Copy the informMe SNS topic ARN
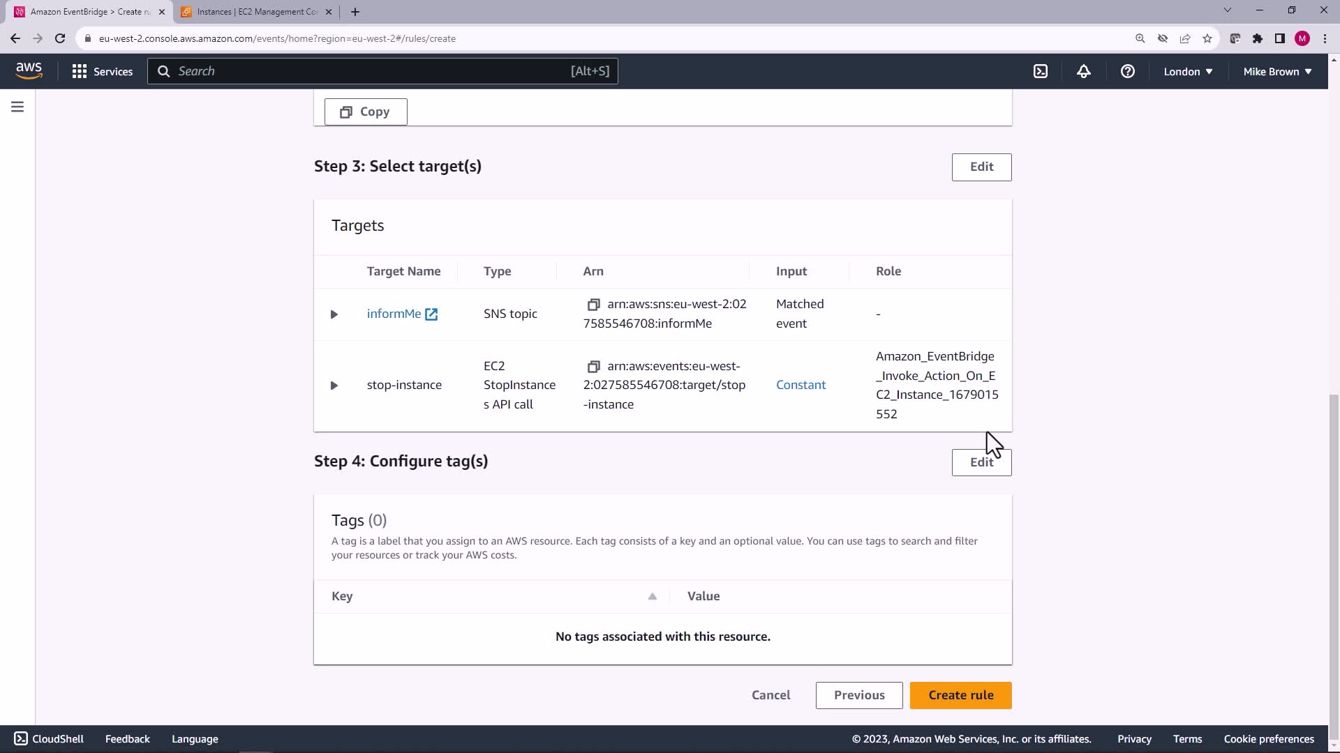The height and width of the screenshot is (753, 1340). [593, 305]
